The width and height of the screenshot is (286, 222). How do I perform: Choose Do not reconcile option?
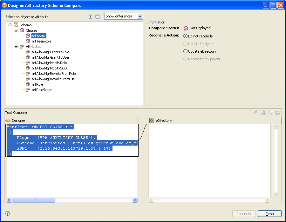tap(198, 36)
